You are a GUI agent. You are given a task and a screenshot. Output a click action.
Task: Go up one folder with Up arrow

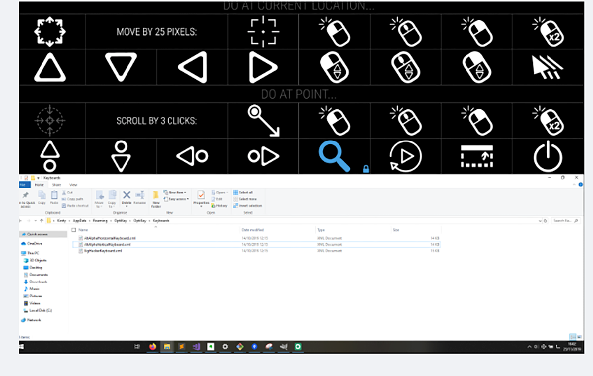click(42, 220)
